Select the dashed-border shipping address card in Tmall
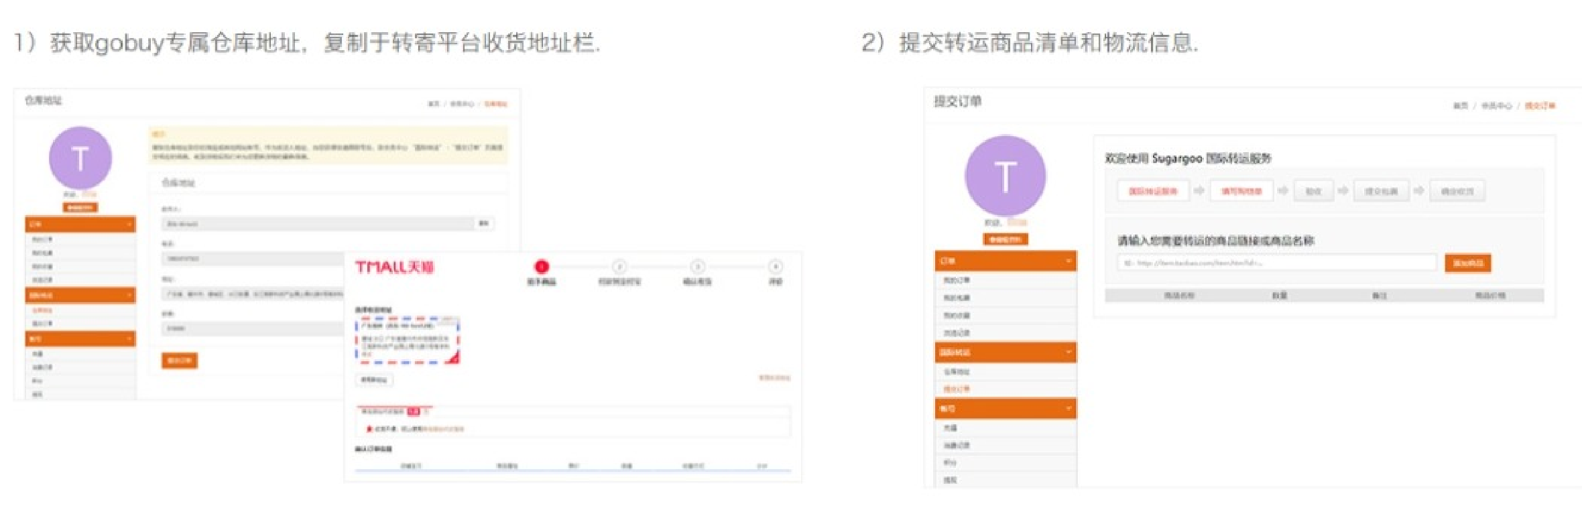Viewport: 1582px width, 508px height. pos(407,340)
